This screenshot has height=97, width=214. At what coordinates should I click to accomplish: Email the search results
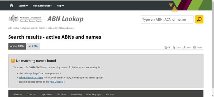197,47
